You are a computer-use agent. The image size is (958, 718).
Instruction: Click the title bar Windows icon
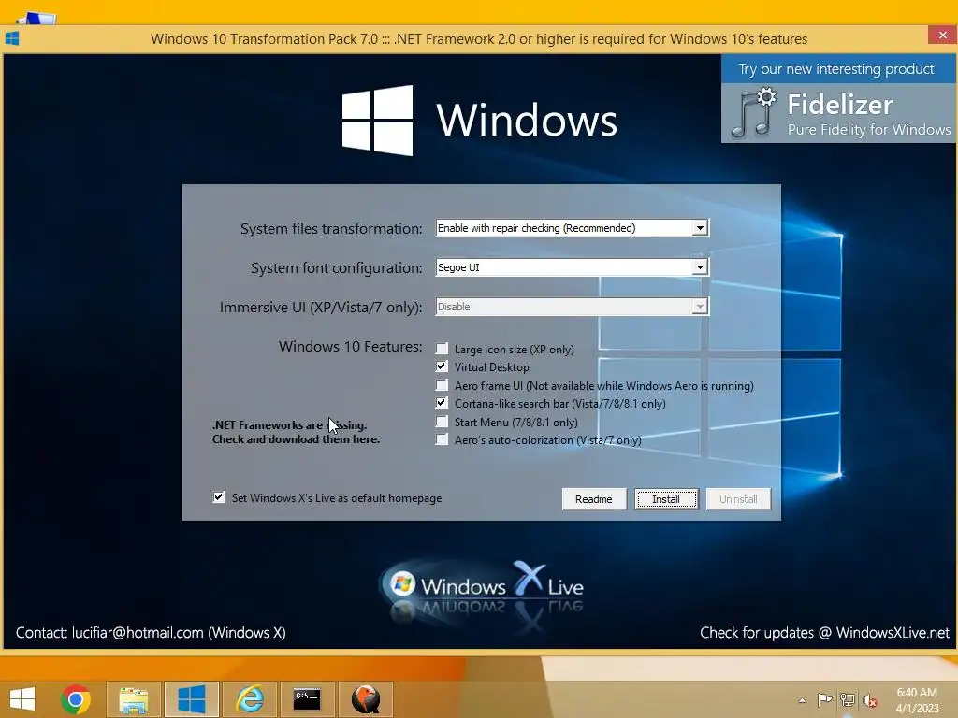(x=12, y=38)
